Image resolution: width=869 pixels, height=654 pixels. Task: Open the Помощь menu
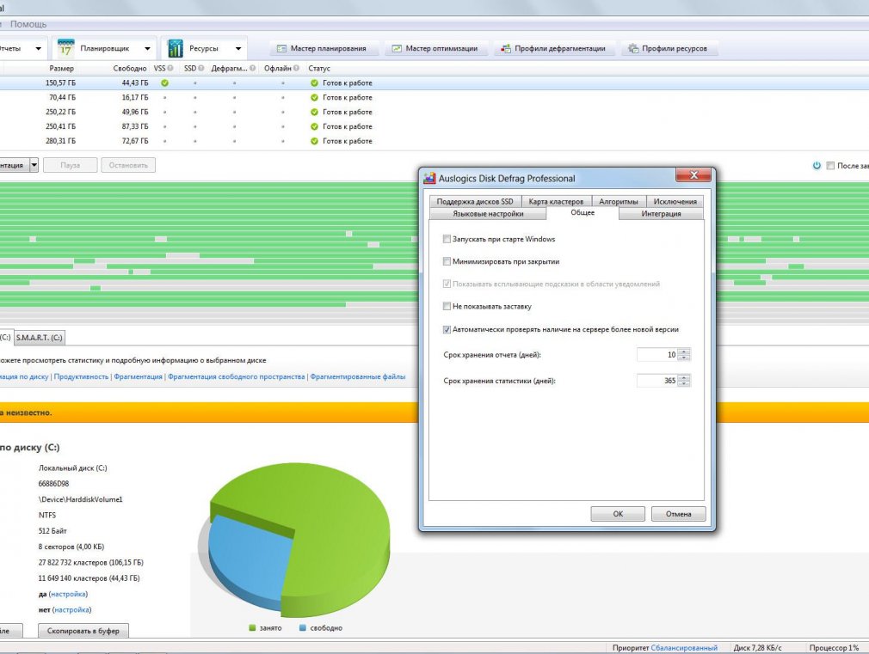[x=28, y=24]
